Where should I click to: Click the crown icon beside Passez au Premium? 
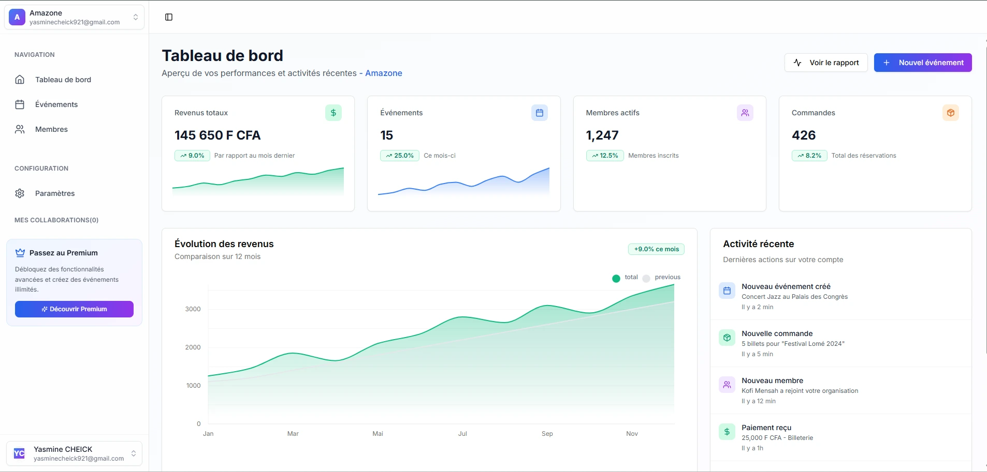[20, 253]
